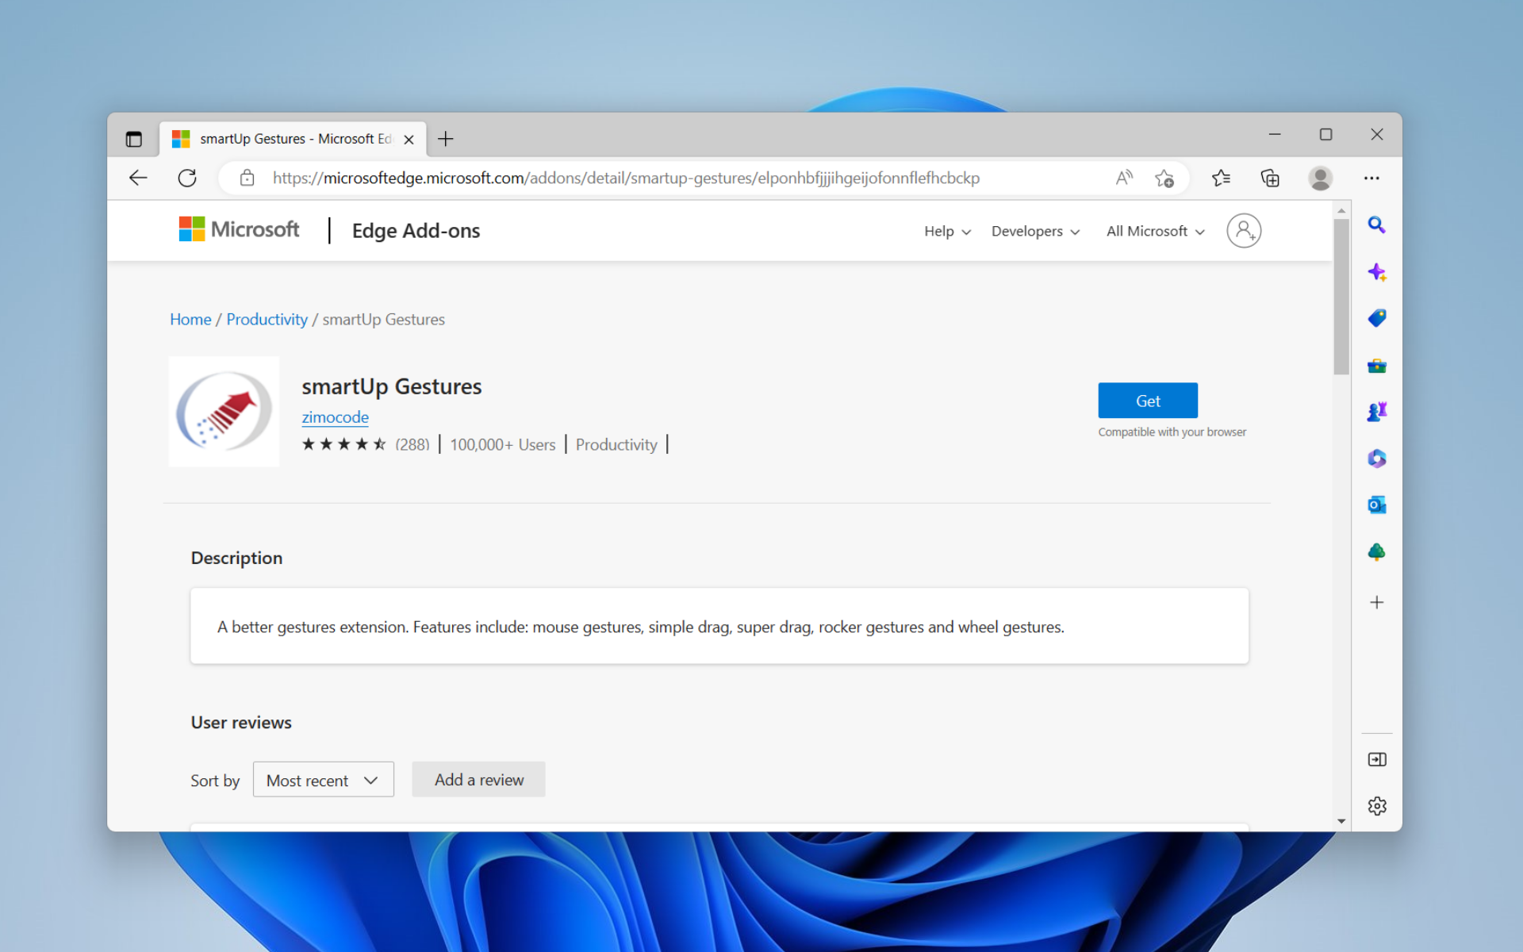This screenshot has height=952, width=1523.
Task: Open the sidebar Search icon
Action: pyautogui.click(x=1377, y=225)
